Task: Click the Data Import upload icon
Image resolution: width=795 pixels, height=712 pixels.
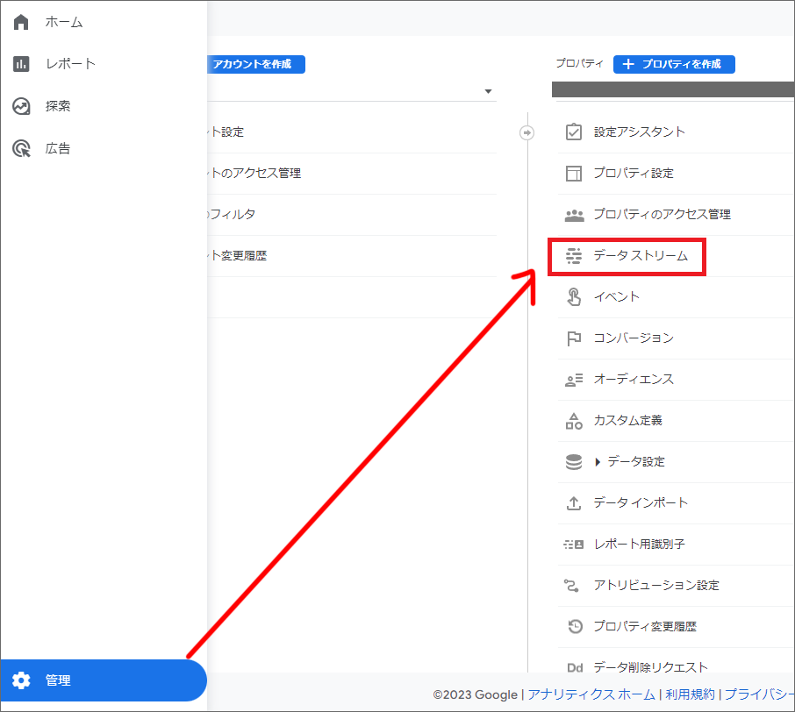Action: click(x=573, y=503)
